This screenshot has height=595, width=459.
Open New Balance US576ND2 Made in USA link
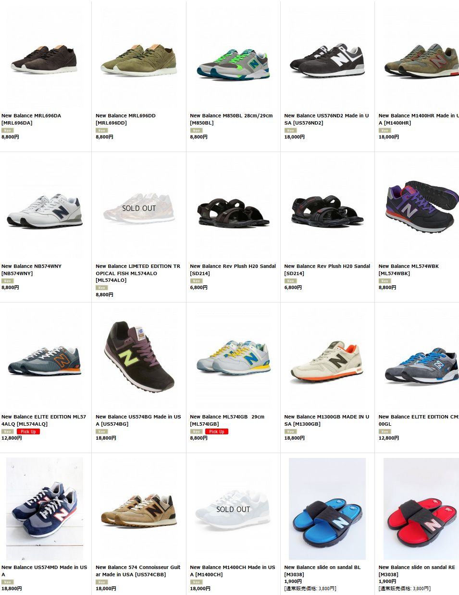pos(326,119)
